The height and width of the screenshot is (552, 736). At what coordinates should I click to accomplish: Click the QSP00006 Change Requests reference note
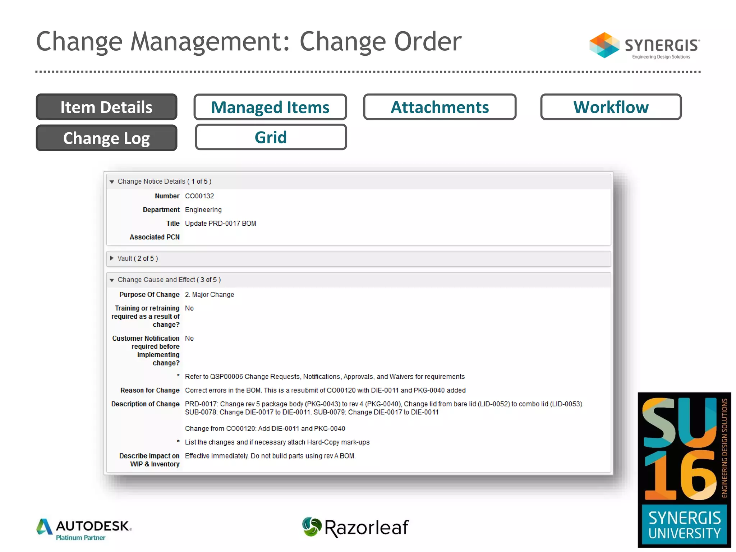(325, 377)
